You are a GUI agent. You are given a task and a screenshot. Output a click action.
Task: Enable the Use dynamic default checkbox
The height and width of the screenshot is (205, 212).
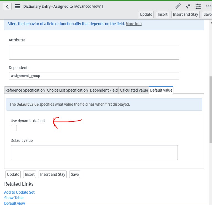coord(14,128)
